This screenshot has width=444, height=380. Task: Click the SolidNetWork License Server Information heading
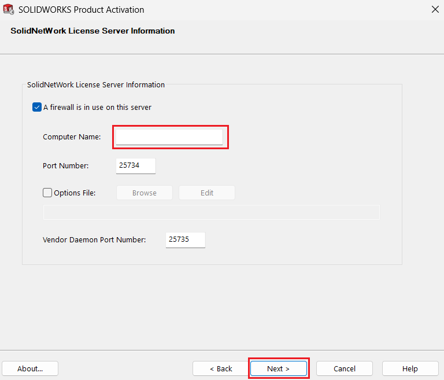[x=92, y=31]
